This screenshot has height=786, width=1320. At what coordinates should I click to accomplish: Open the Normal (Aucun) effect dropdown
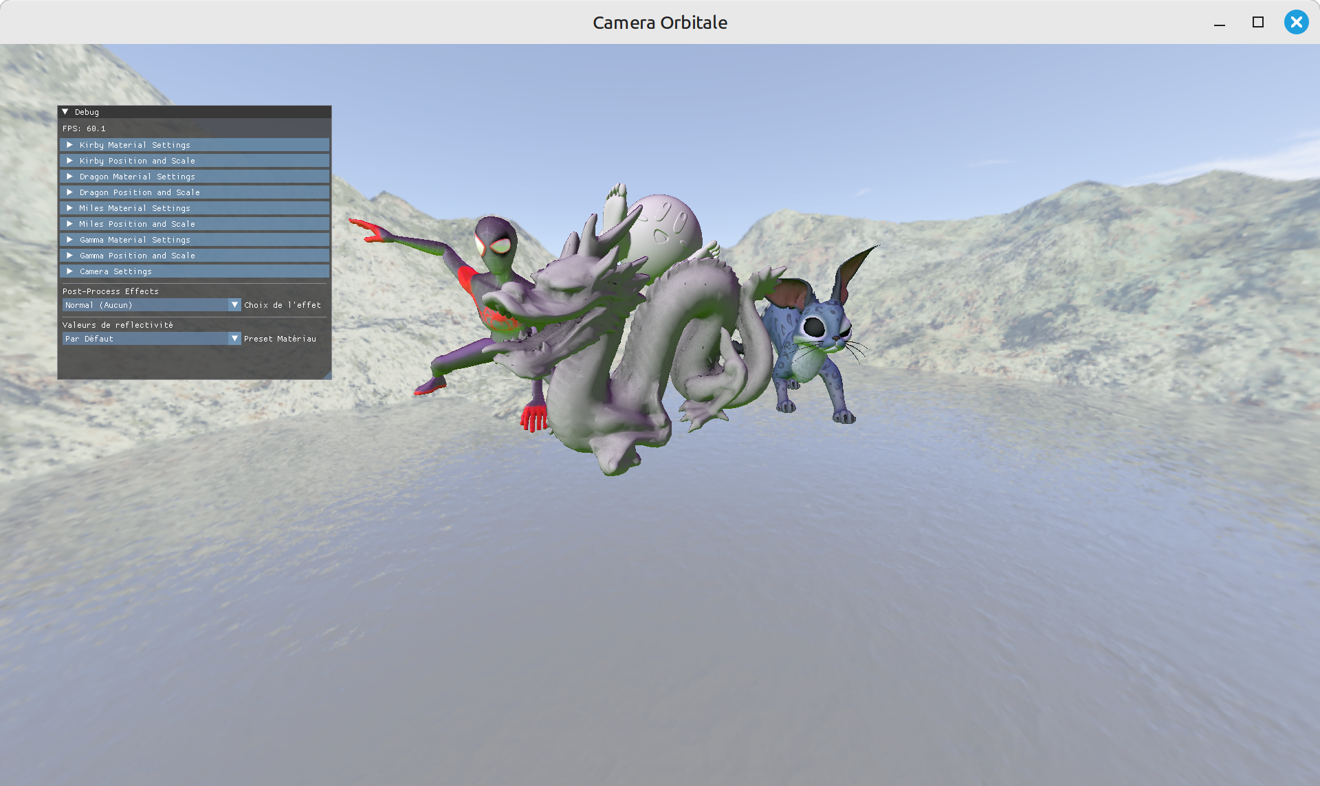pyautogui.click(x=151, y=305)
